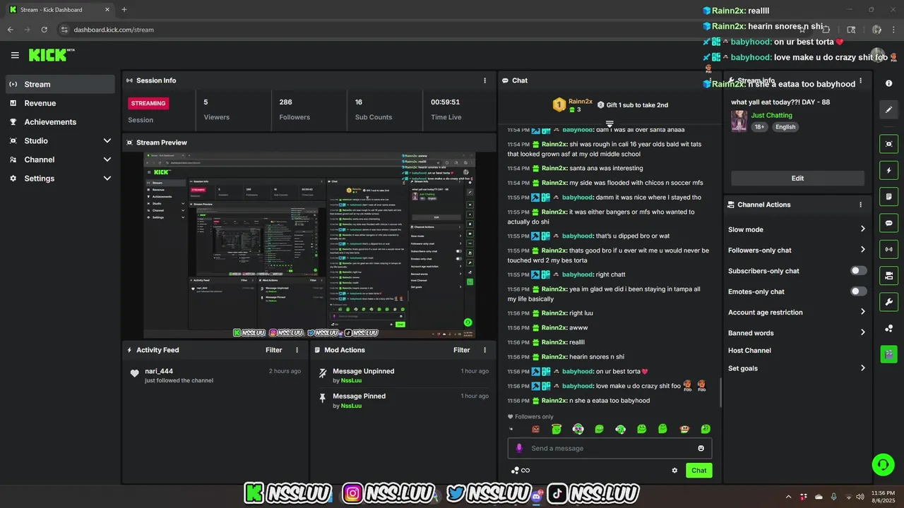The height and width of the screenshot is (508, 904).
Task: Click the green Chat send button
Action: tap(698, 471)
